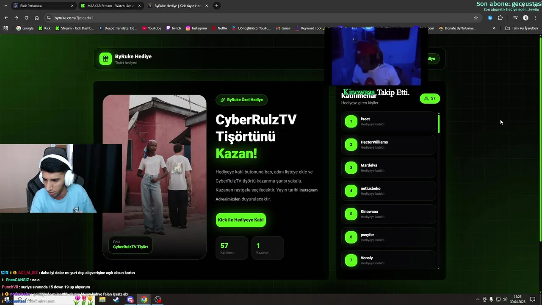Switch to the MASKAR Stream tab
Viewport: 542px width, 305px height.
pos(110,6)
